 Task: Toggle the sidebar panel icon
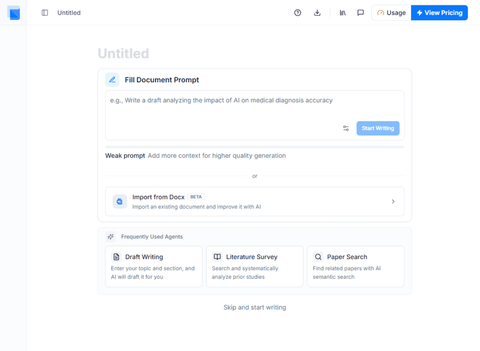(x=45, y=13)
